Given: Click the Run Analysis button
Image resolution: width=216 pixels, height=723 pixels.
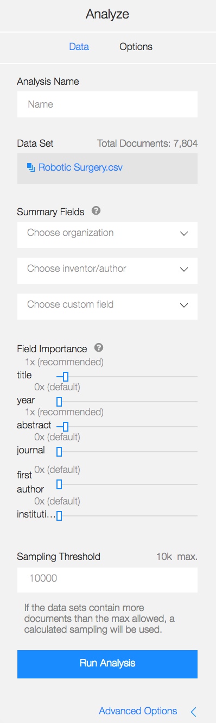Looking at the screenshot, I should (107, 664).
